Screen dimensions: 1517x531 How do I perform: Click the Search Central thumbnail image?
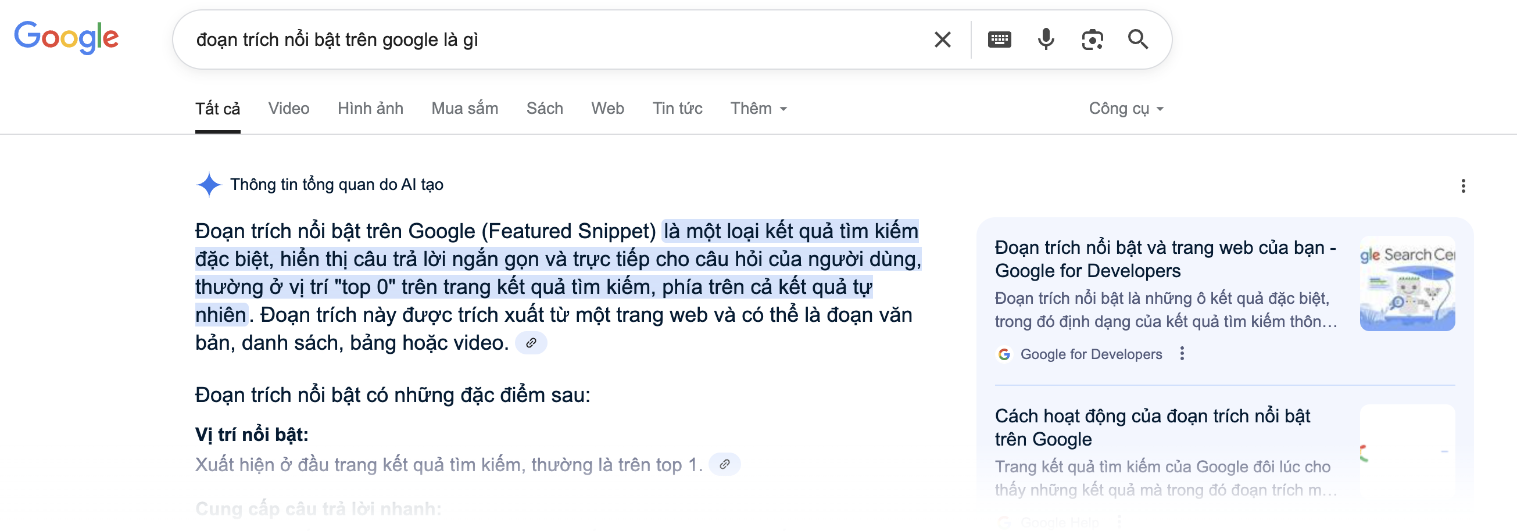(x=1407, y=283)
